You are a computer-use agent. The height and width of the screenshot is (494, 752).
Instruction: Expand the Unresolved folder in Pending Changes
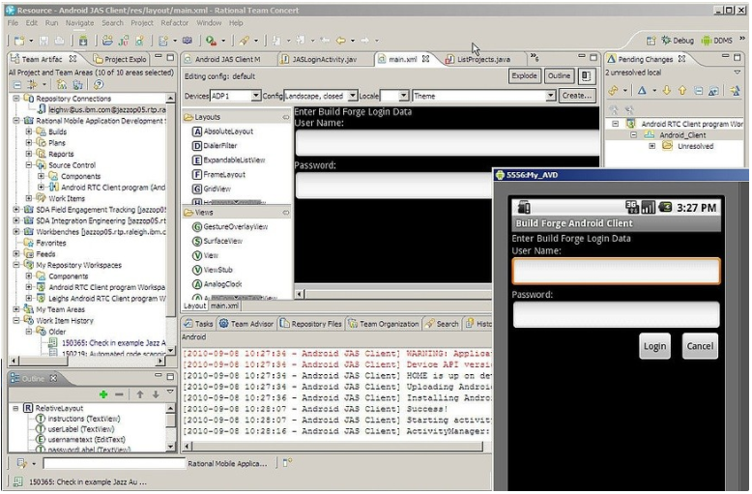[x=651, y=146]
